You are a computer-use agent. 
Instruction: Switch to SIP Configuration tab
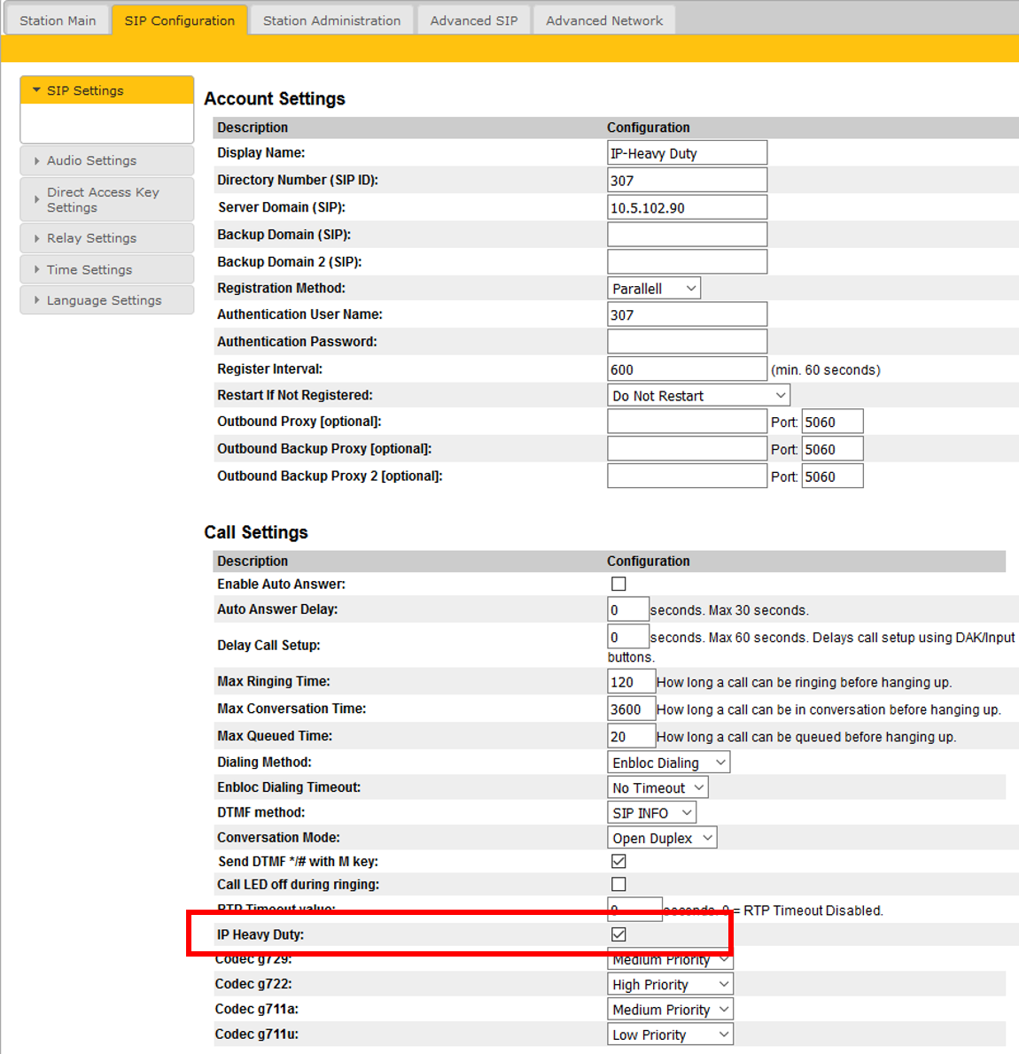pos(180,20)
